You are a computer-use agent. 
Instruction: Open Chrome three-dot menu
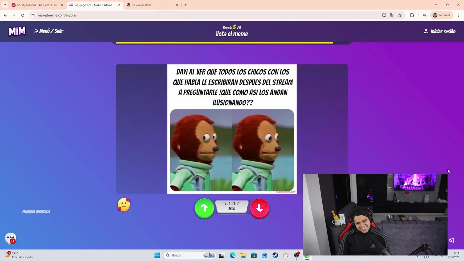[x=459, y=15]
